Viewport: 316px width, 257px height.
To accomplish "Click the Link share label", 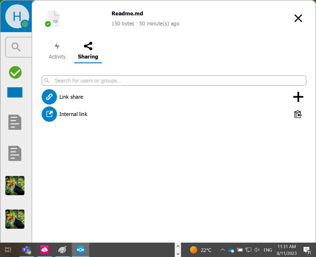I will (71, 97).
